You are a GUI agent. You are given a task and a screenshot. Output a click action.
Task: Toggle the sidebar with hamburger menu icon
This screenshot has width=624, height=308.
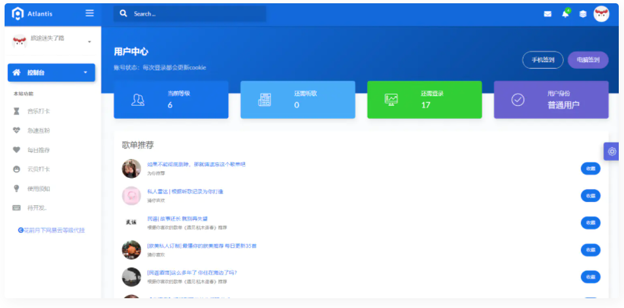point(90,14)
